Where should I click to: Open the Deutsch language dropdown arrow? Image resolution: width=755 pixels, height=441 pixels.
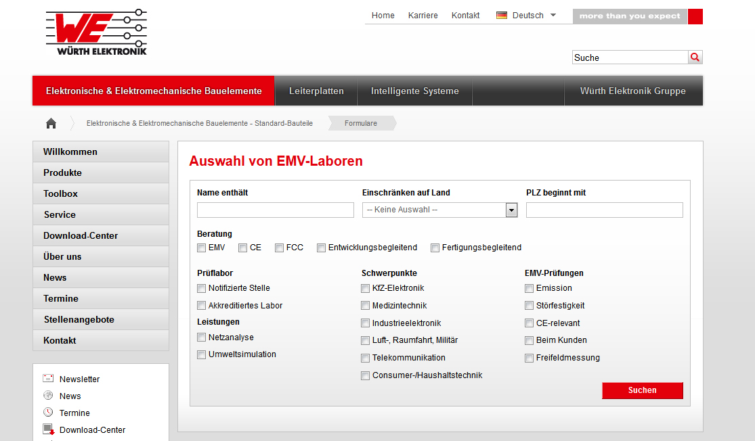pos(553,16)
